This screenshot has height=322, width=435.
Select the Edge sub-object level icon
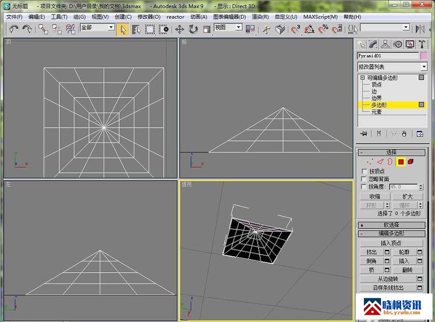tap(380, 161)
